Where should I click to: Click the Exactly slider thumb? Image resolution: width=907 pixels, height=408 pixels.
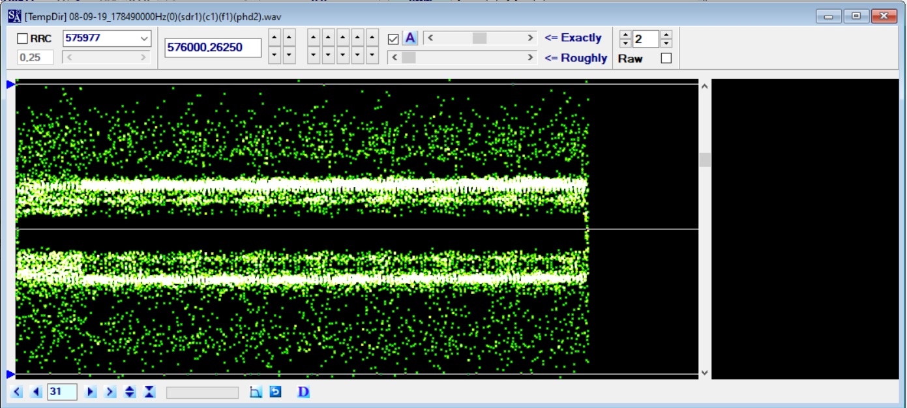479,38
